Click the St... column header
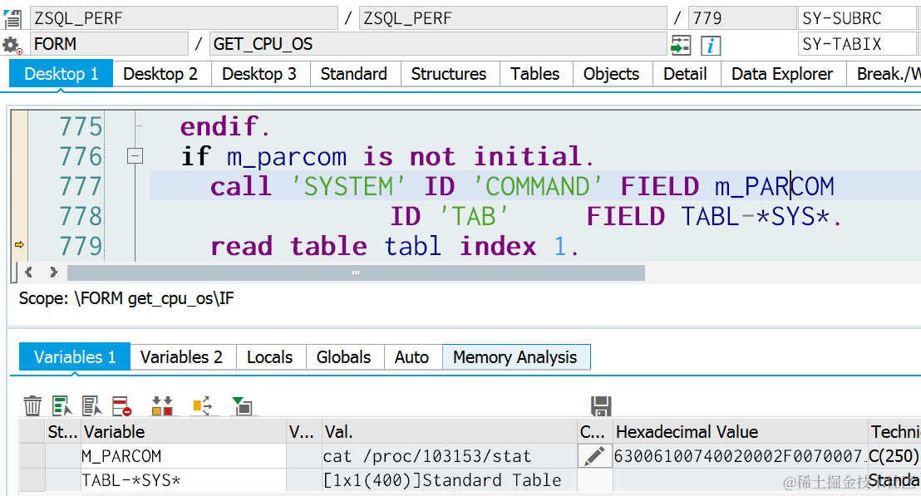Screen dimensions: 921x496 63,432
